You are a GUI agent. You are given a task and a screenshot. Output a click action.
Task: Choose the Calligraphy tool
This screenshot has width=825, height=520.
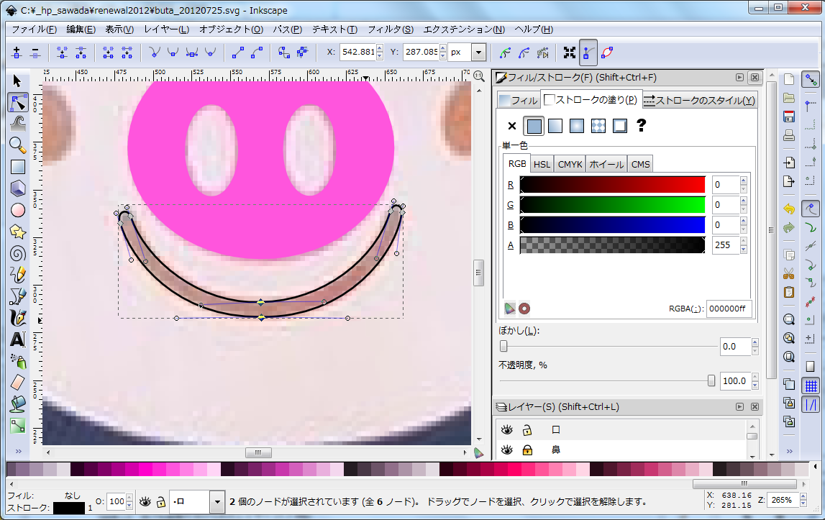(17, 318)
